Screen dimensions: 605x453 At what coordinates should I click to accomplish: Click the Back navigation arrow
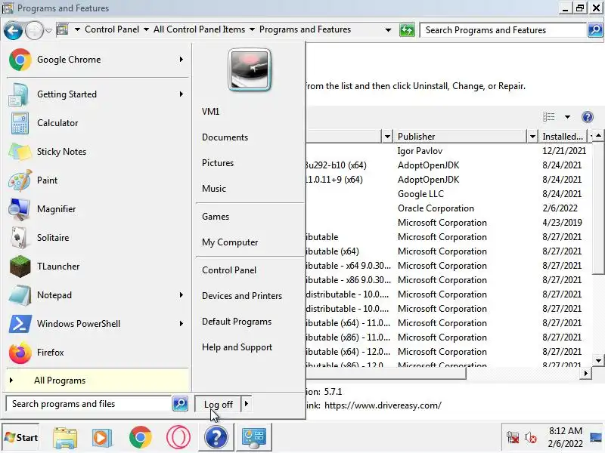(13, 30)
